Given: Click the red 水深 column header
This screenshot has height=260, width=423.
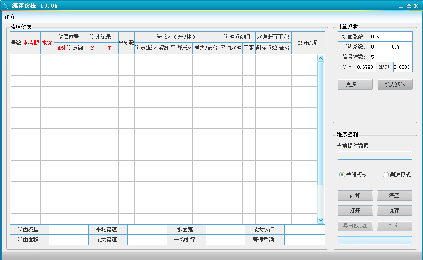Looking at the screenshot, I should 47,43.
